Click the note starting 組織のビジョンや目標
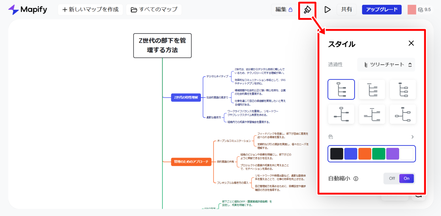Screen dimensions: 441x216 [x=266, y=156]
